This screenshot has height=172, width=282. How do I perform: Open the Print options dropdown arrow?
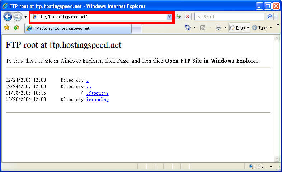[225, 28]
